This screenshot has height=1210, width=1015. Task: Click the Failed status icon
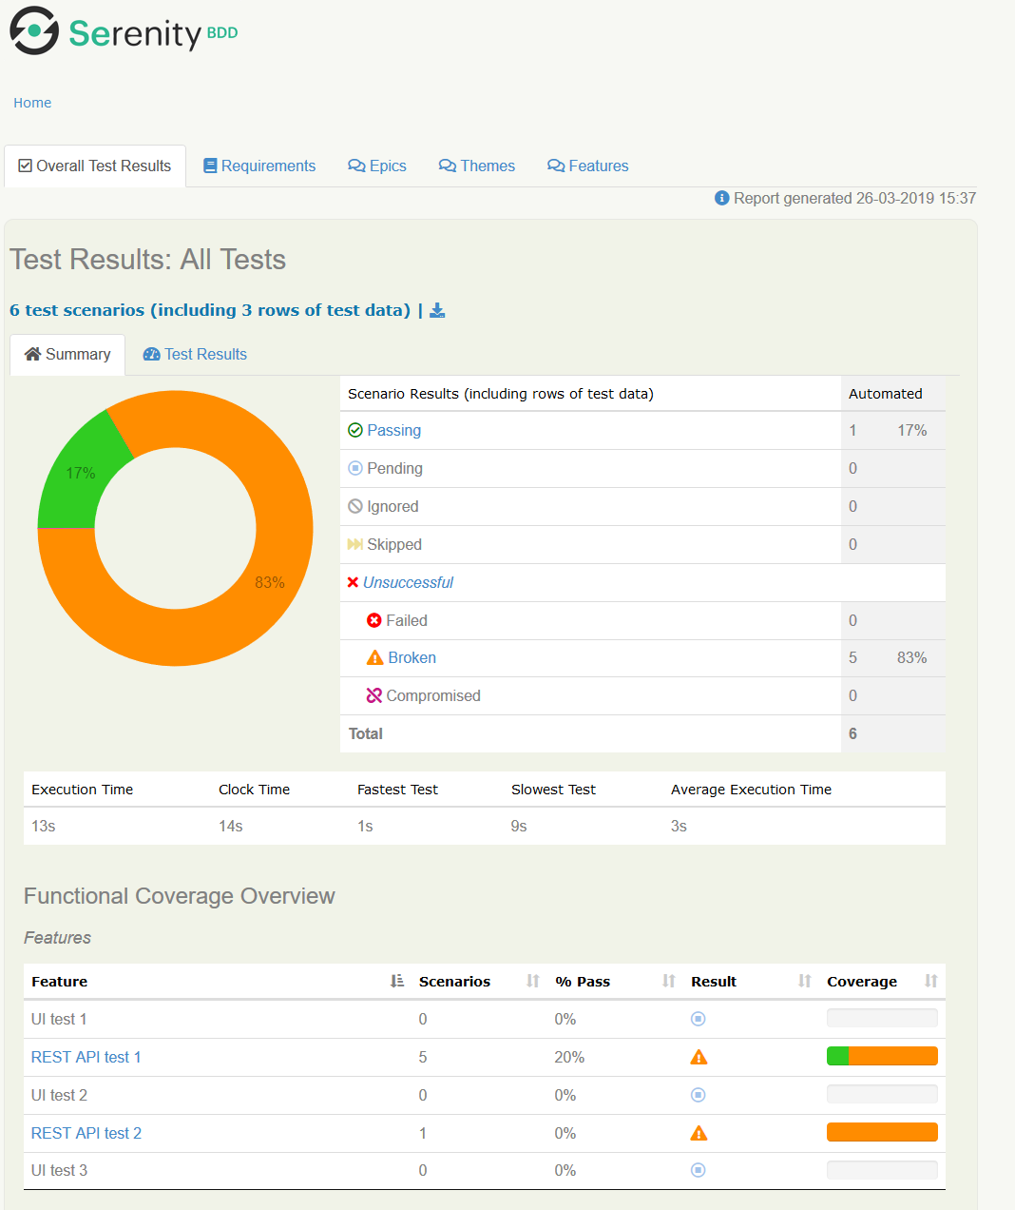[374, 620]
